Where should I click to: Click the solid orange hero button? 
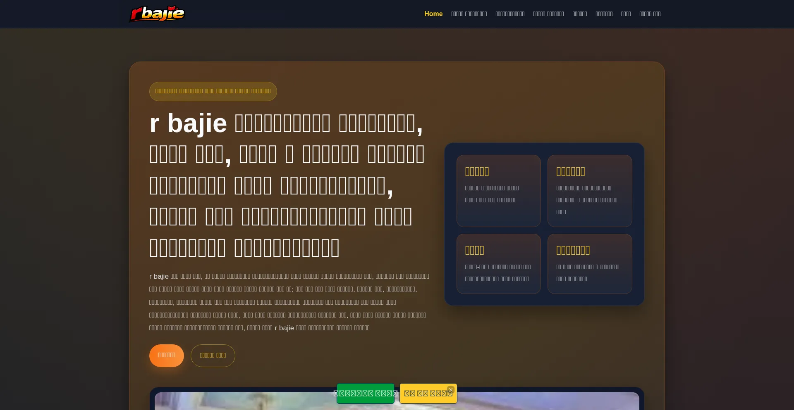pyautogui.click(x=167, y=355)
